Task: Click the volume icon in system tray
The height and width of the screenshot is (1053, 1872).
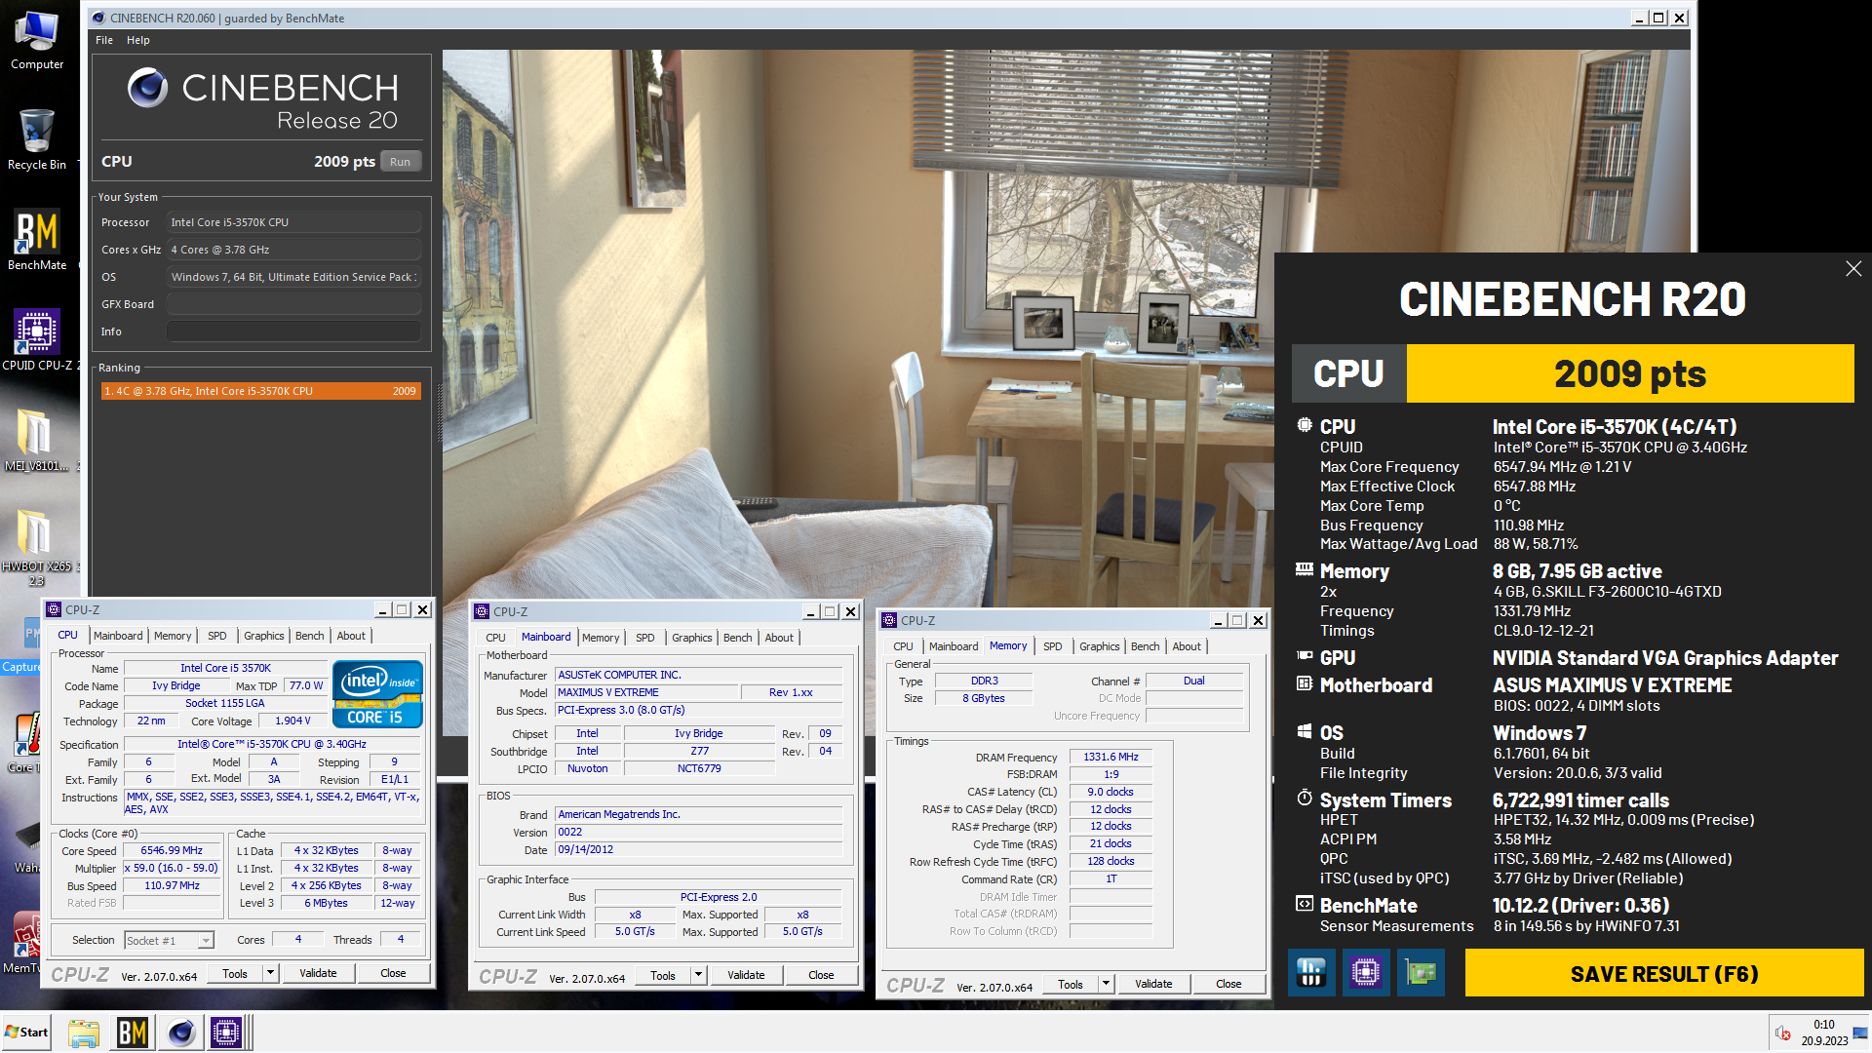Action: pos(1783,1033)
